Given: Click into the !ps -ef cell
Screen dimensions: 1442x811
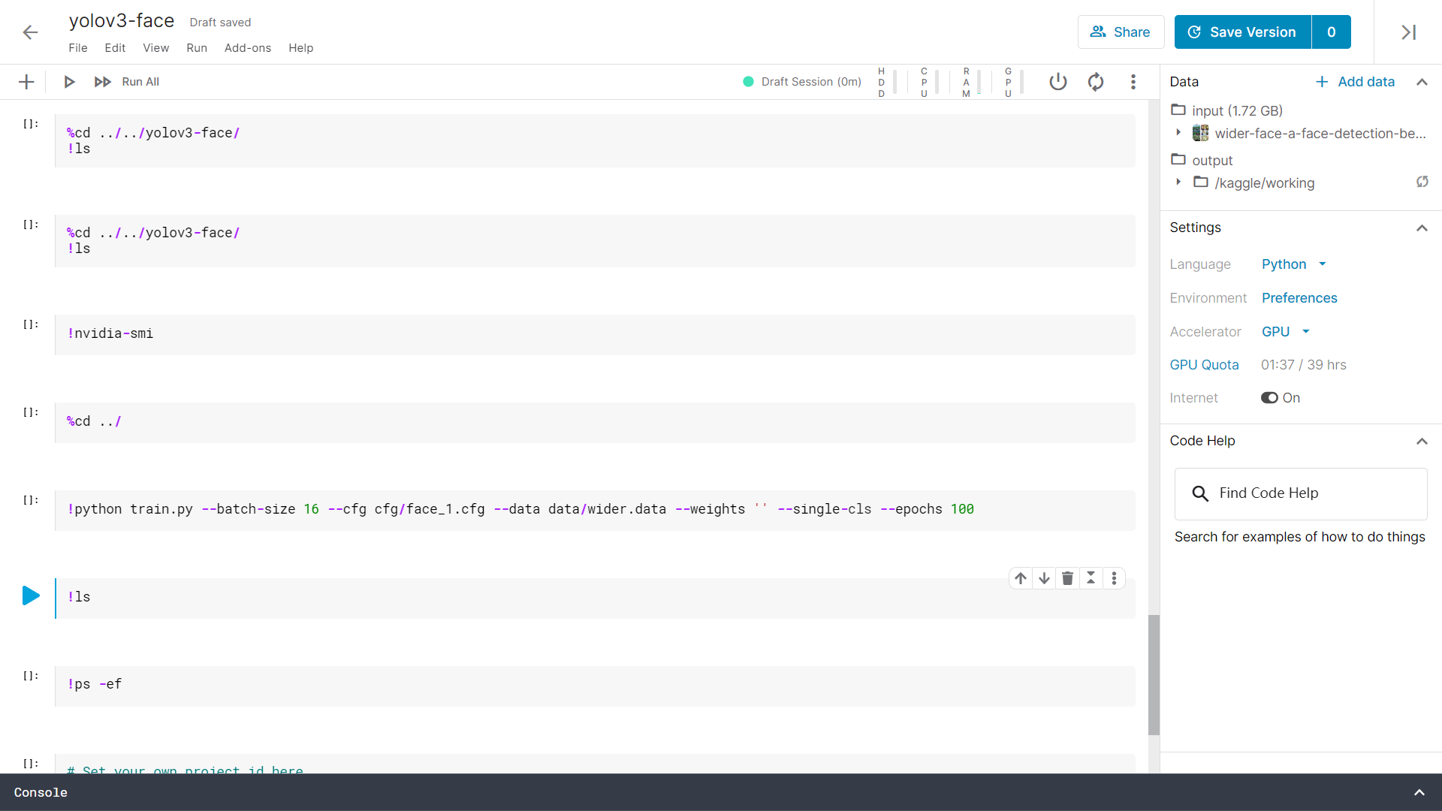Looking at the screenshot, I should [595, 686].
